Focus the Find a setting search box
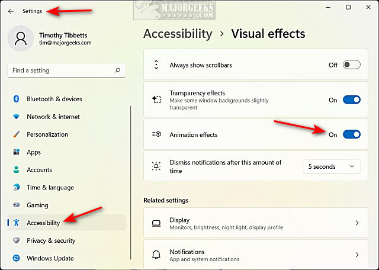 [x=59, y=70]
